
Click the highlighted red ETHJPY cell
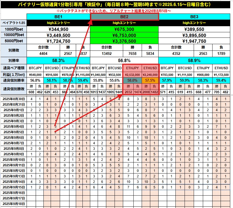[x=132, y=68]
